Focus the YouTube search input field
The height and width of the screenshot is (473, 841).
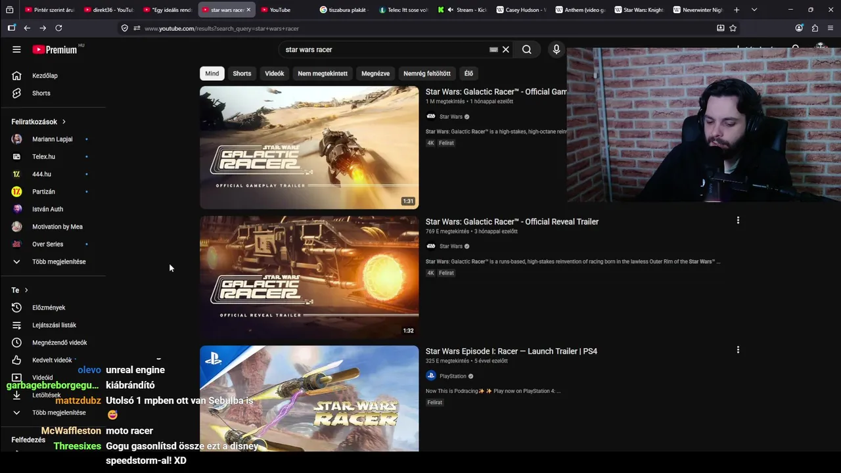(384, 49)
